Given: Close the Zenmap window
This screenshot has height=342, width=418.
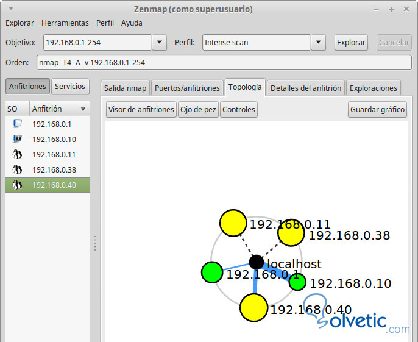Looking at the screenshot, I should click(x=406, y=9).
